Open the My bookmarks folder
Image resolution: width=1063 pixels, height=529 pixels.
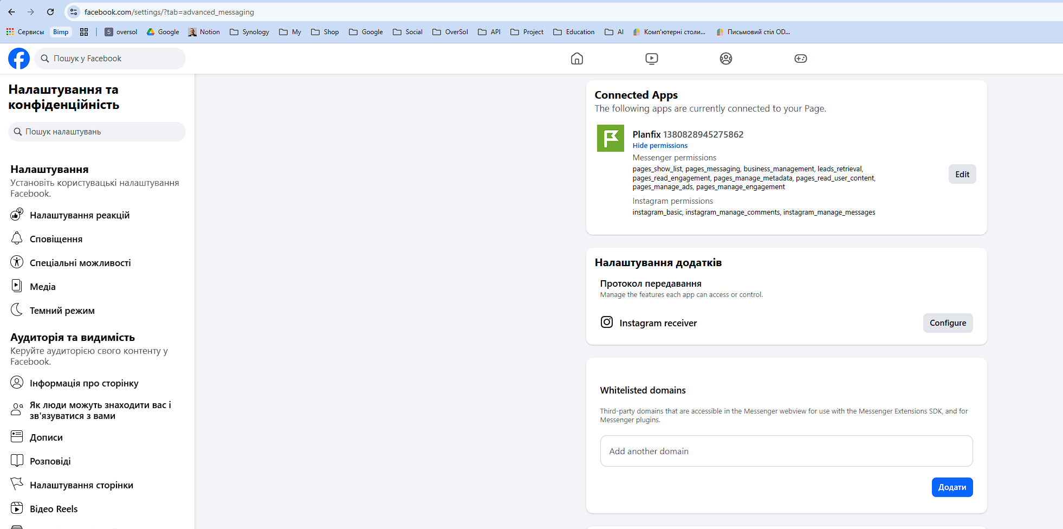pos(290,32)
